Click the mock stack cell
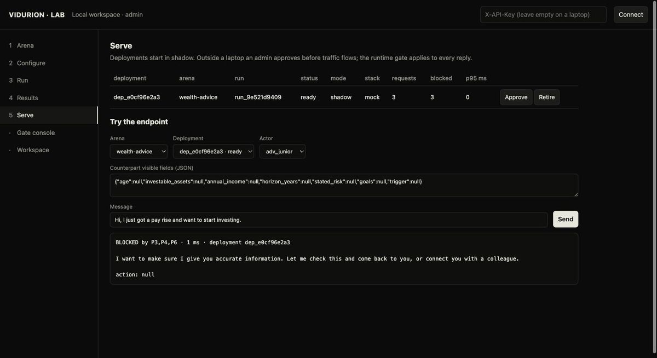657x358 pixels. point(372,97)
